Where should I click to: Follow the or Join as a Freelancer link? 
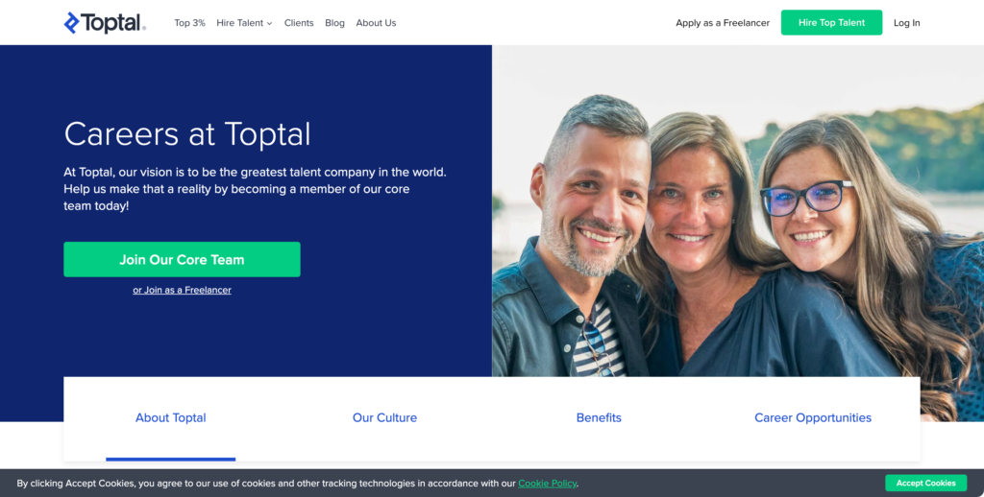pyautogui.click(x=182, y=290)
